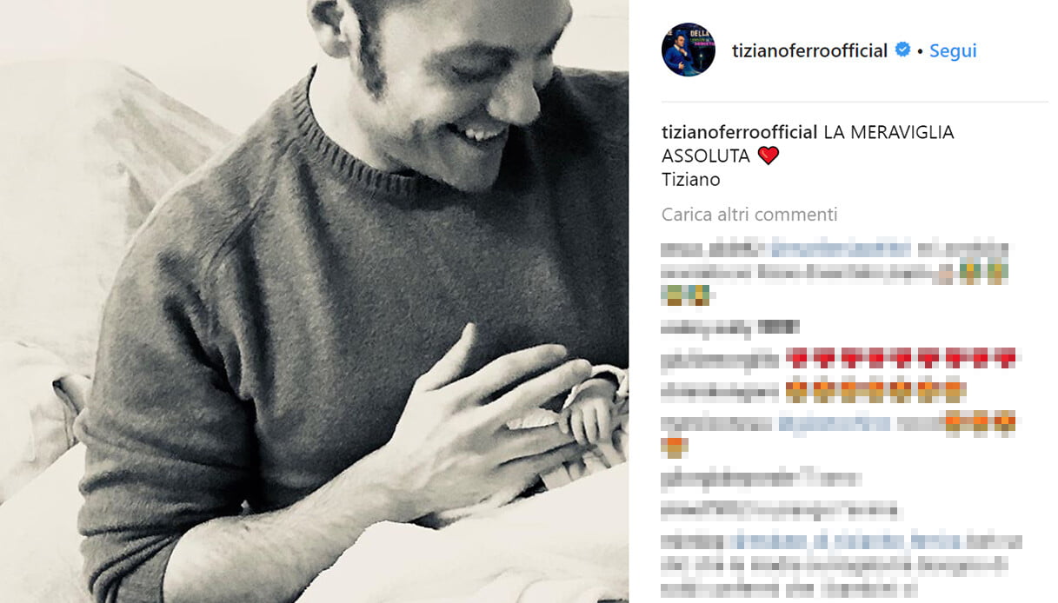The width and height of the screenshot is (1058, 603).
Task: Open the blue mention in the last comment
Action: 844,541
